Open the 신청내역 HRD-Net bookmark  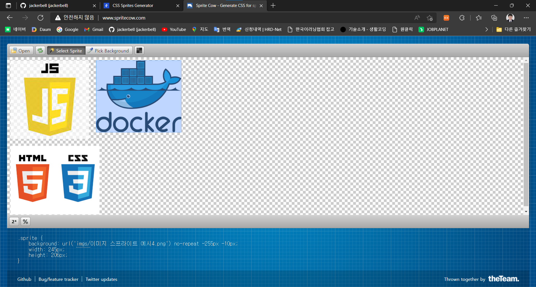point(259,30)
